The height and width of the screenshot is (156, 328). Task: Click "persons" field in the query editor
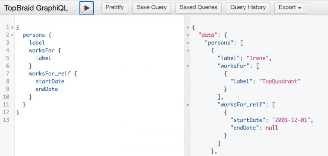tap(34, 35)
